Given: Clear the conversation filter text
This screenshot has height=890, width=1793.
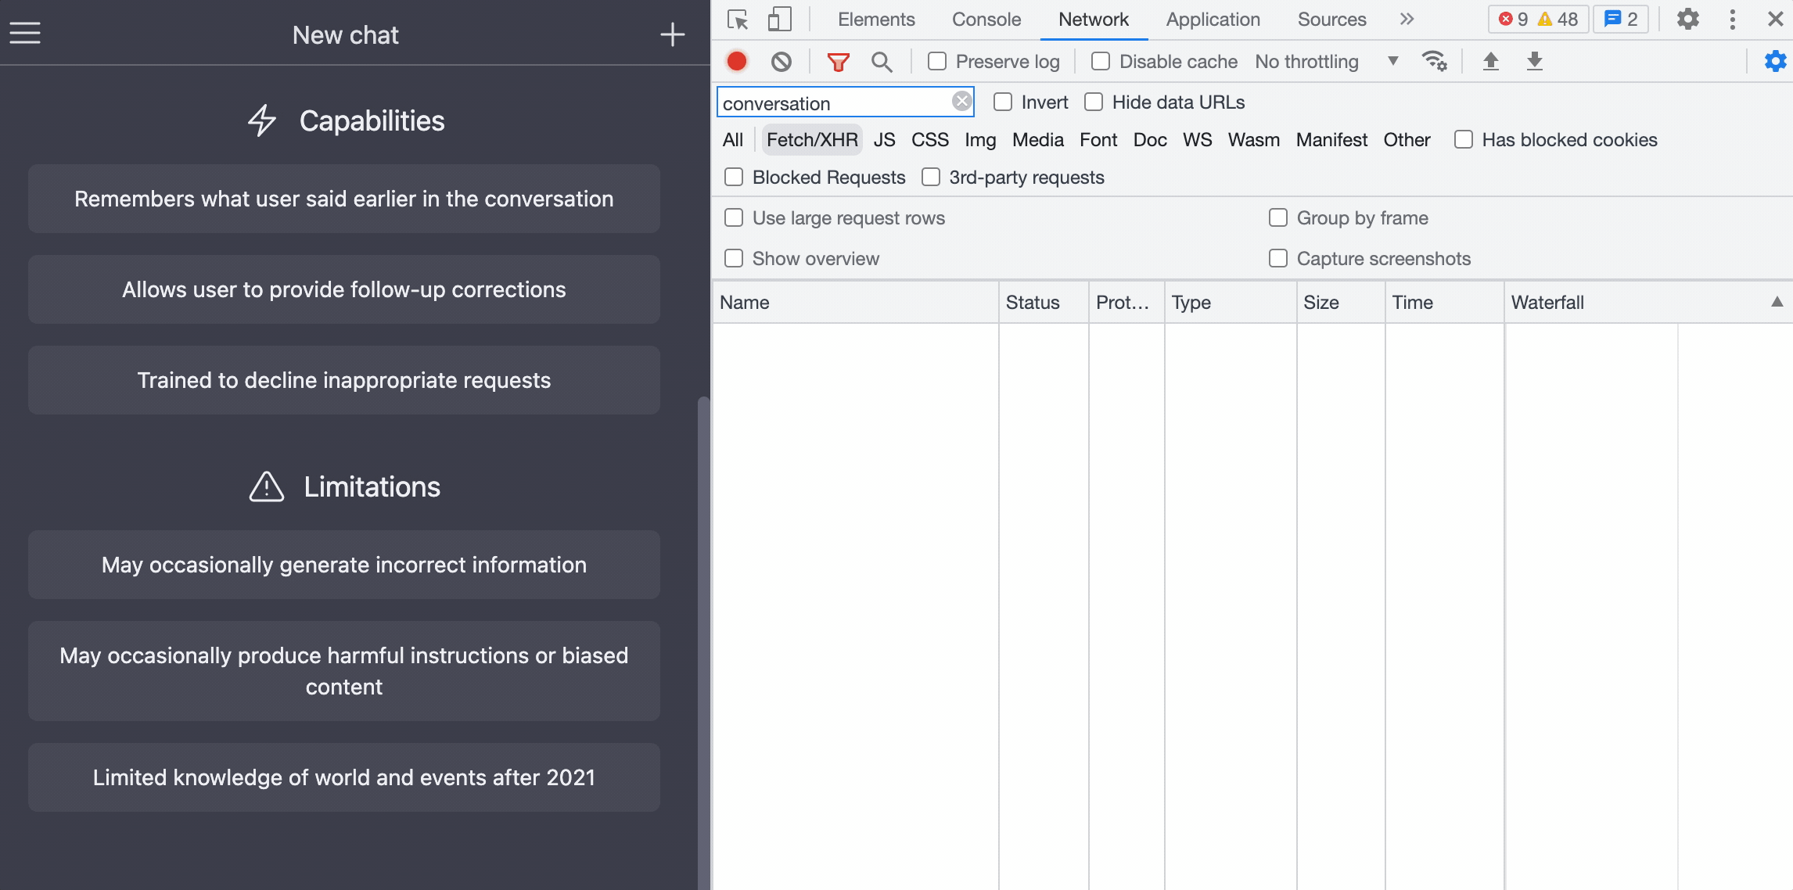Looking at the screenshot, I should 962,102.
